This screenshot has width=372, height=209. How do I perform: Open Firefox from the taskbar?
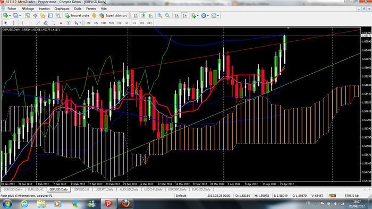(x=126, y=203)
